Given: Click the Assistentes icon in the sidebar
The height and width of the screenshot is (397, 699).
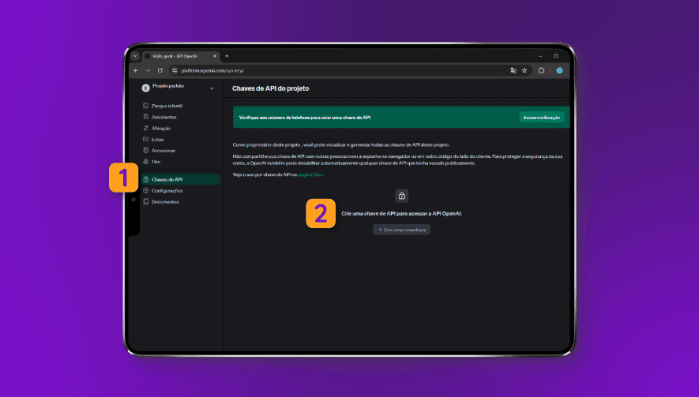Looking at the screenshot, I should pyautogui.click(x=146, y=117).
